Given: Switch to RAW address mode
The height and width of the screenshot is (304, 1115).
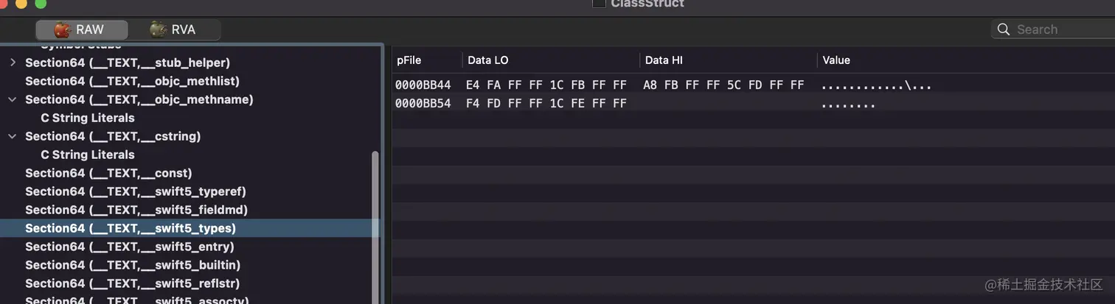Looking at the screenshot, I should pyautogui.click(x=81, y=29).
